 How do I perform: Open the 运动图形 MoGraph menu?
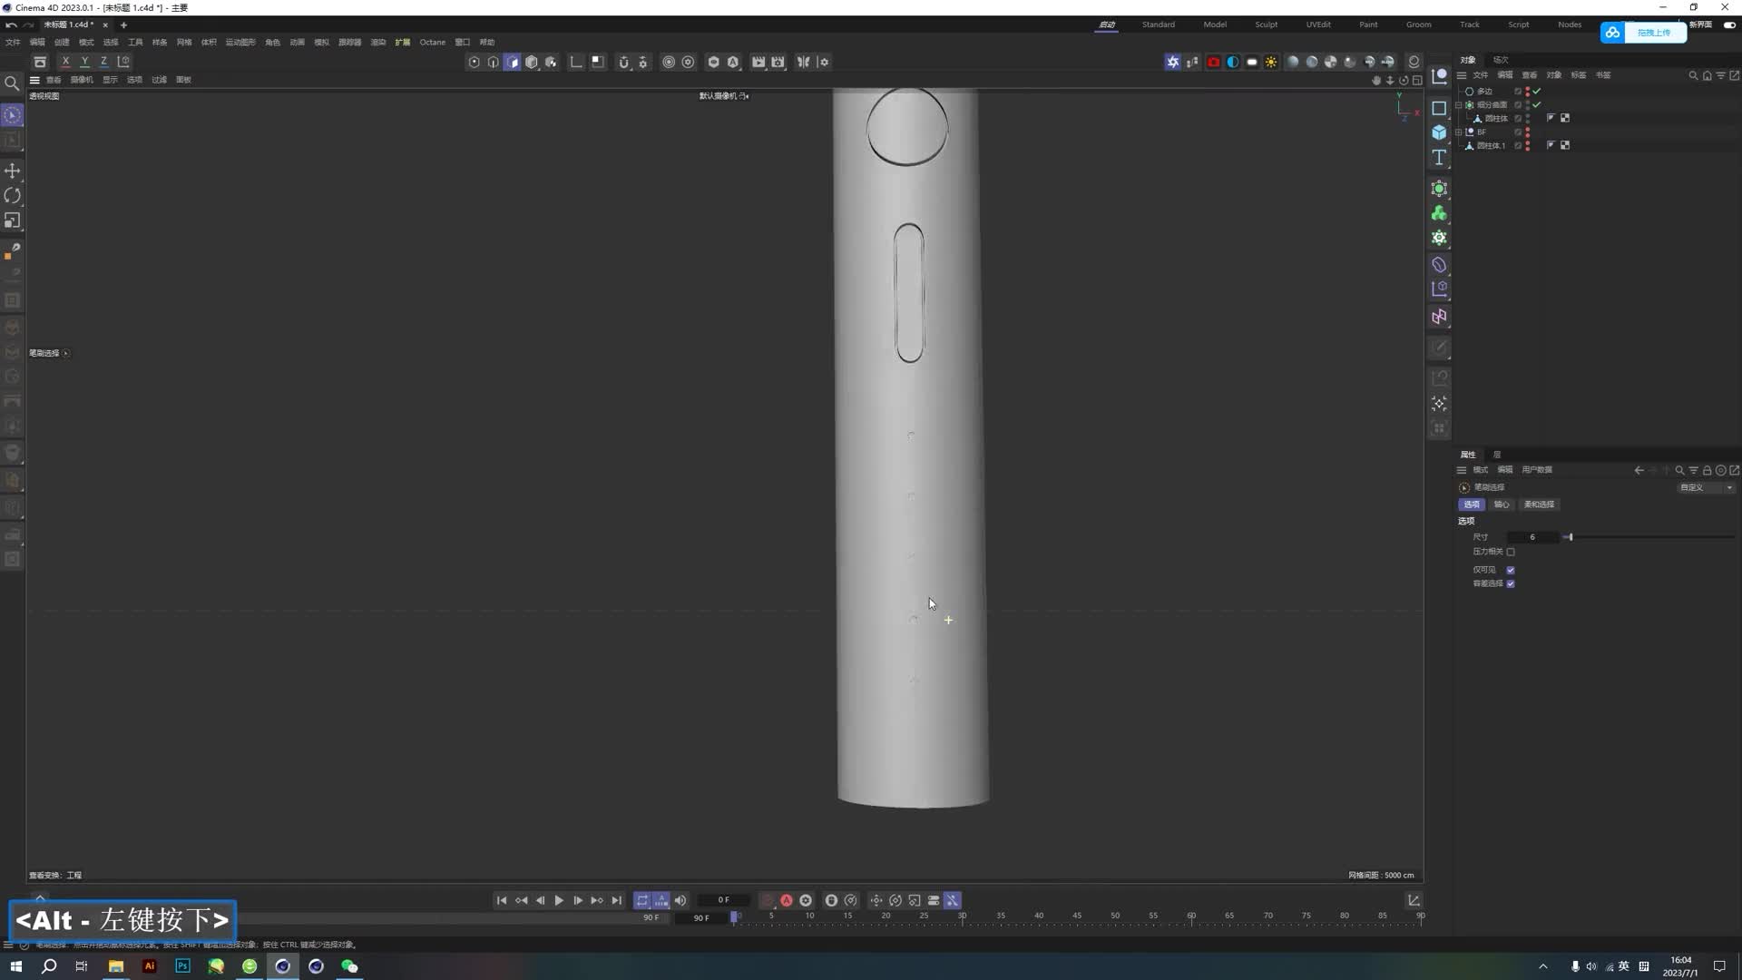240,42
